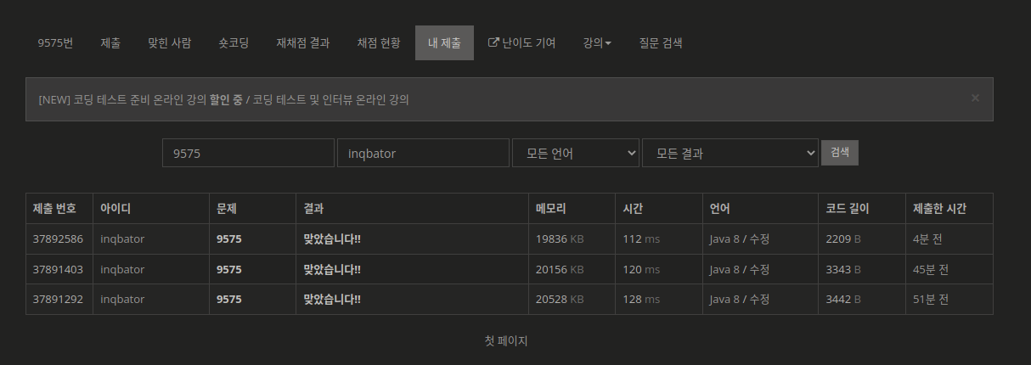The height and width of the screenshot is (365, 1031).
Task: Open the 모든 결과 result dropdown
Action: pos(730,154)
